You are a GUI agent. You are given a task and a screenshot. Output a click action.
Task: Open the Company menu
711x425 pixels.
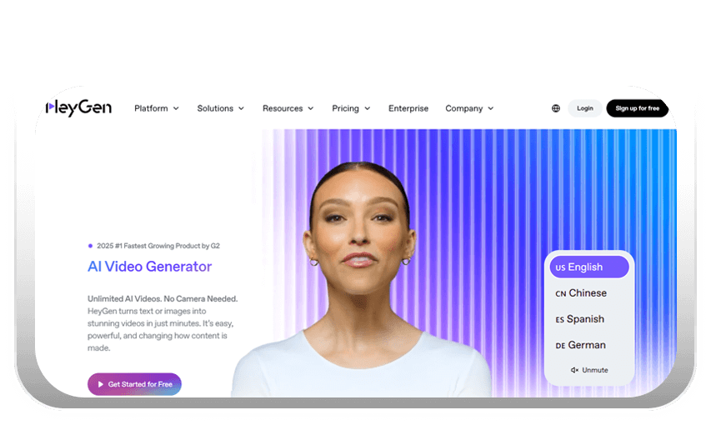[469, 108]
